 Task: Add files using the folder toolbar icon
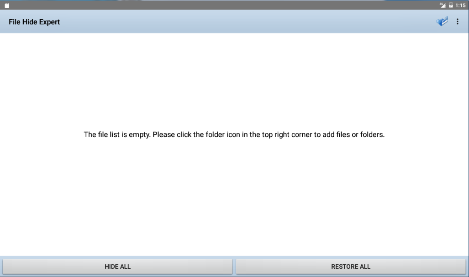click(442, 21)
